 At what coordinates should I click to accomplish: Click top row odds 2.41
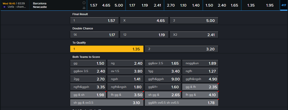pyautogui.click(x=158, y=5)
